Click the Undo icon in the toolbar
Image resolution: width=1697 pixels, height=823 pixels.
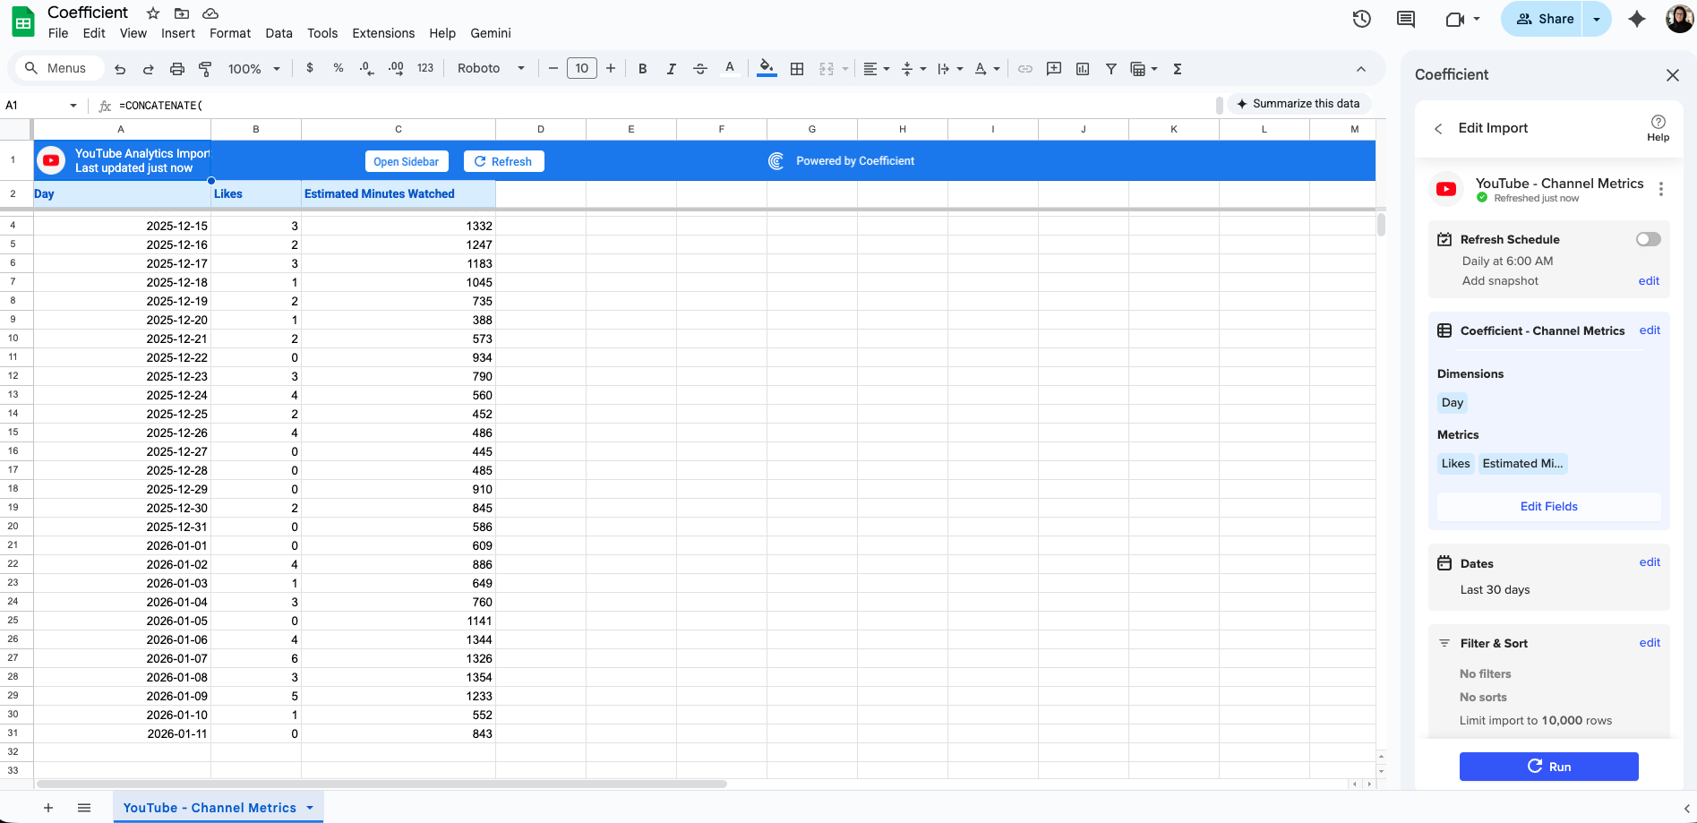coord(119,68)
